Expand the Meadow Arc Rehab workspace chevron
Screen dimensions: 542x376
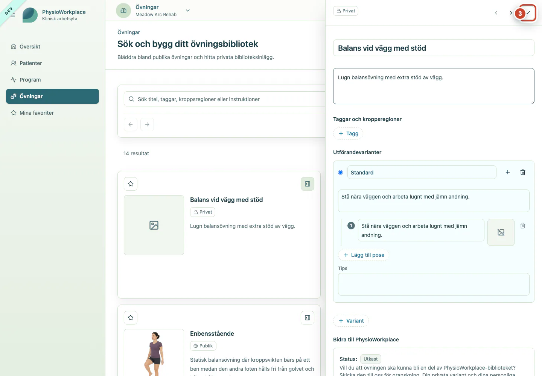coord(188,11)
